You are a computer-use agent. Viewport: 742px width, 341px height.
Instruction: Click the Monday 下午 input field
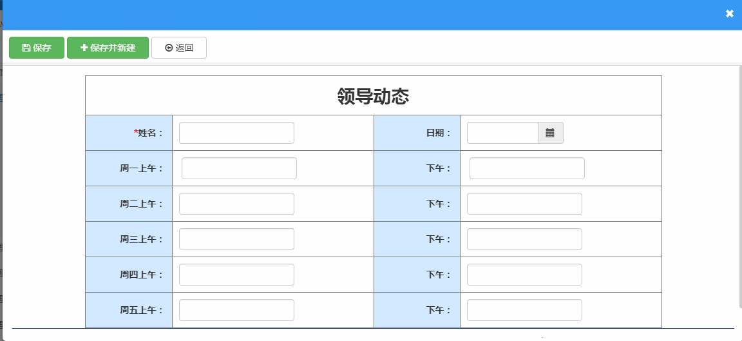click(x=527, y=168)
